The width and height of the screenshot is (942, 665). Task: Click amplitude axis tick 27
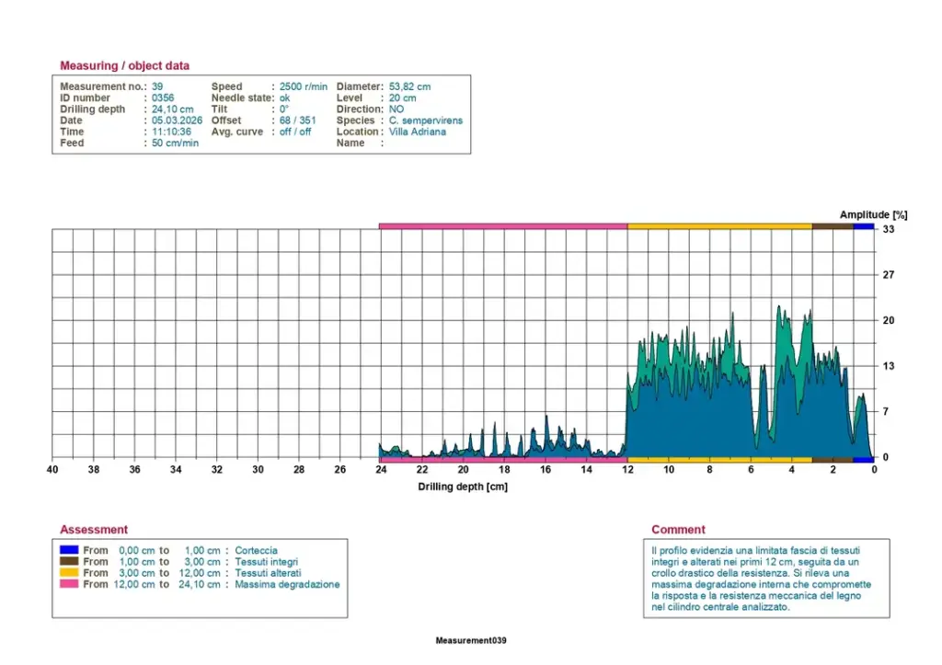(x=888, y=275)
